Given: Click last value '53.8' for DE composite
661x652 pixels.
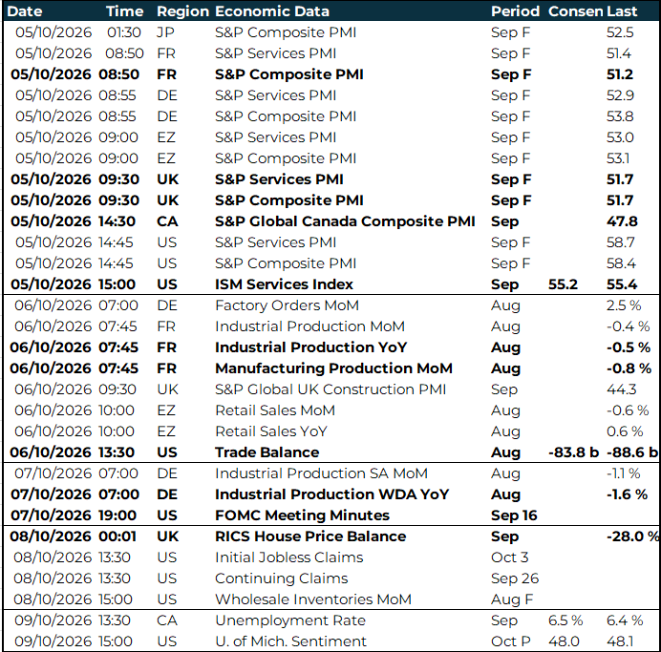Looking at the screenshot, I should tap(620, 116).
